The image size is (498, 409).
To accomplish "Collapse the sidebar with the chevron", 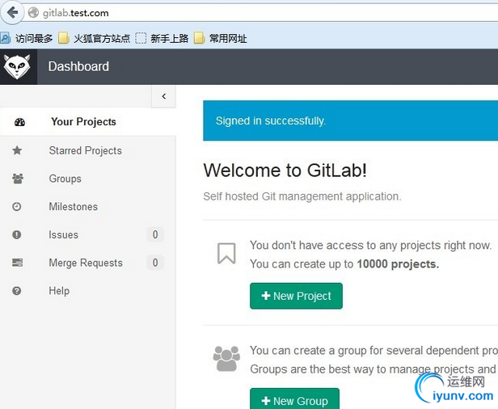I will (164, 96).
